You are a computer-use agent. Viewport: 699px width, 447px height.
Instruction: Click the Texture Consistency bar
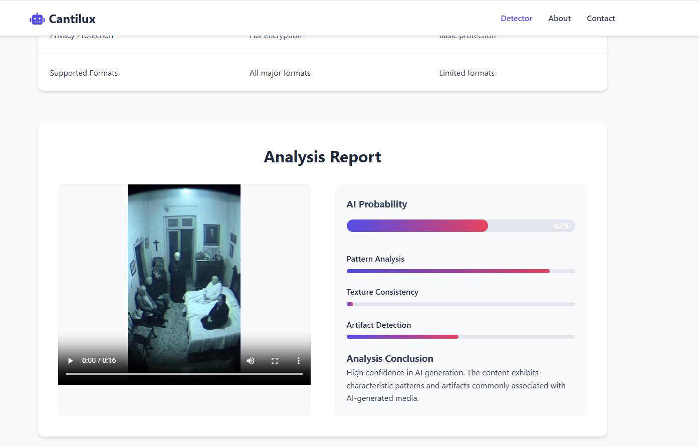460,304
